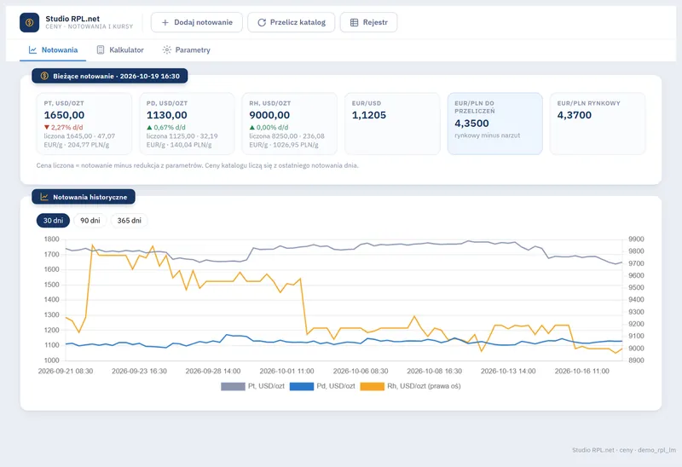The width and height of the screenshot is (682, 467).
Task: Select the 365 dni range
Action: 130,221
